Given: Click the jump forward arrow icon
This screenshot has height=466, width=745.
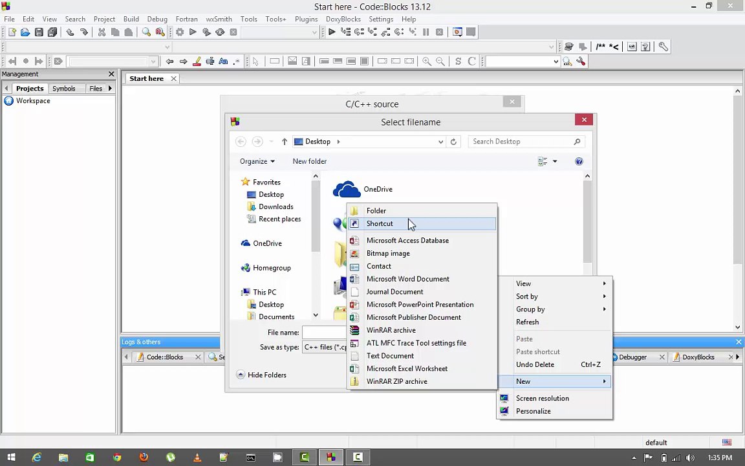Looking at the screenshot, I should click(x=183, y=61).
